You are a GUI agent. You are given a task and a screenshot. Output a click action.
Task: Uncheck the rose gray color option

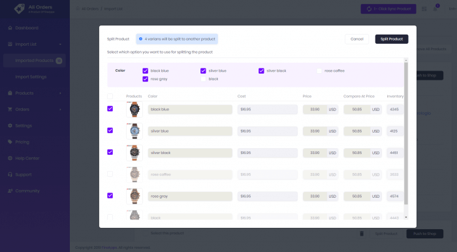pos(145,79)
